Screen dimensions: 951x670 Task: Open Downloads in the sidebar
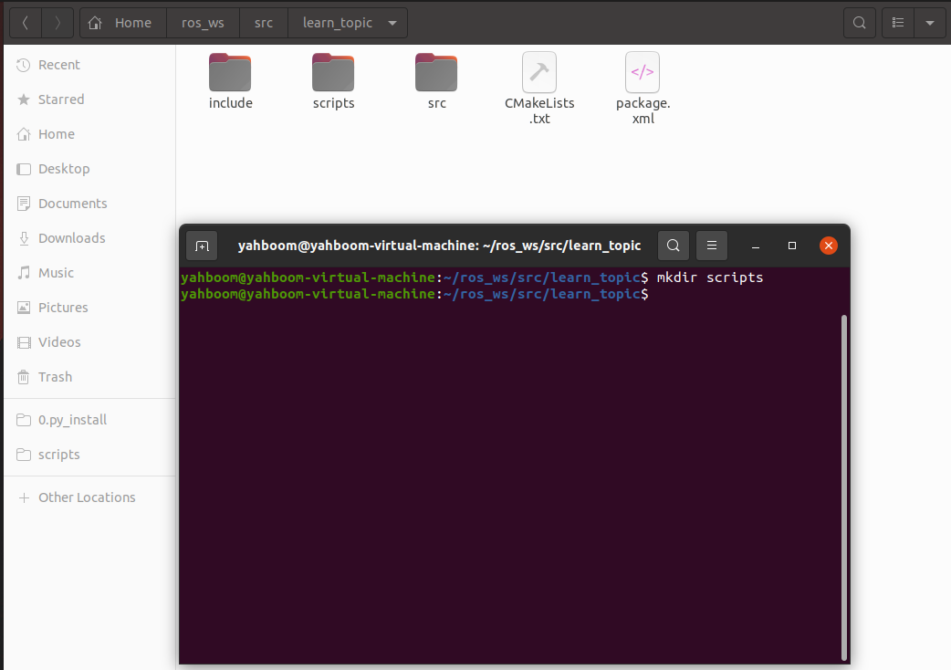(x=89, y=238)
